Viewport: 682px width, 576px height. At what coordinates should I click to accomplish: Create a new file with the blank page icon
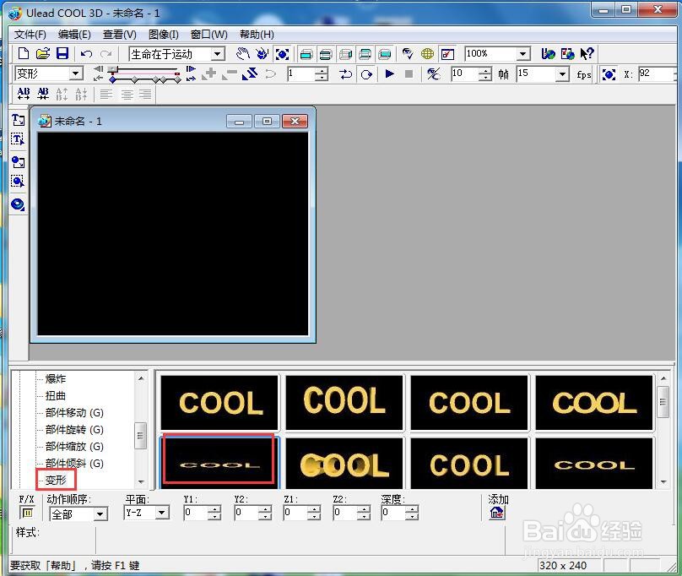(24, 53)
